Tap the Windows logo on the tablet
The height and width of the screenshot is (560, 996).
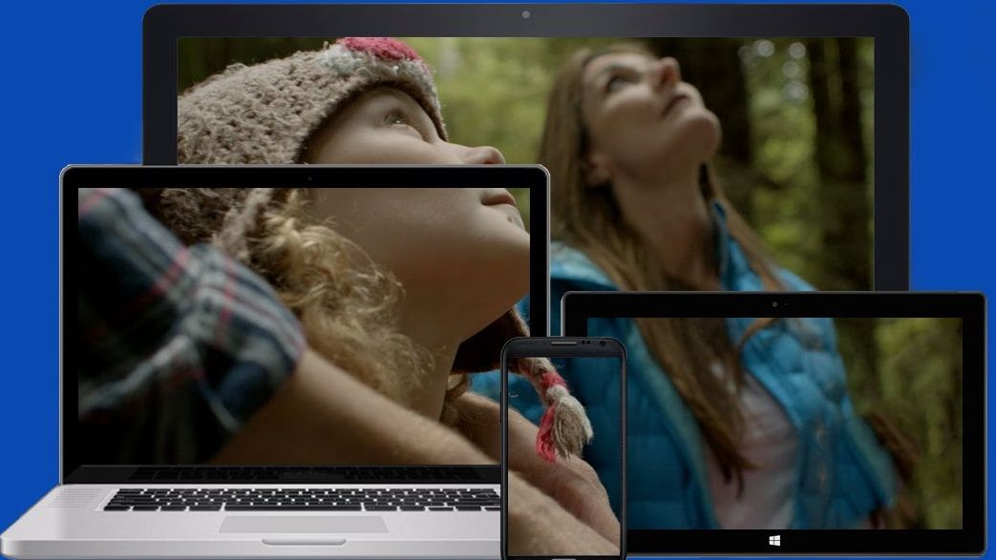pyautogui.click(x=774, y=540)
